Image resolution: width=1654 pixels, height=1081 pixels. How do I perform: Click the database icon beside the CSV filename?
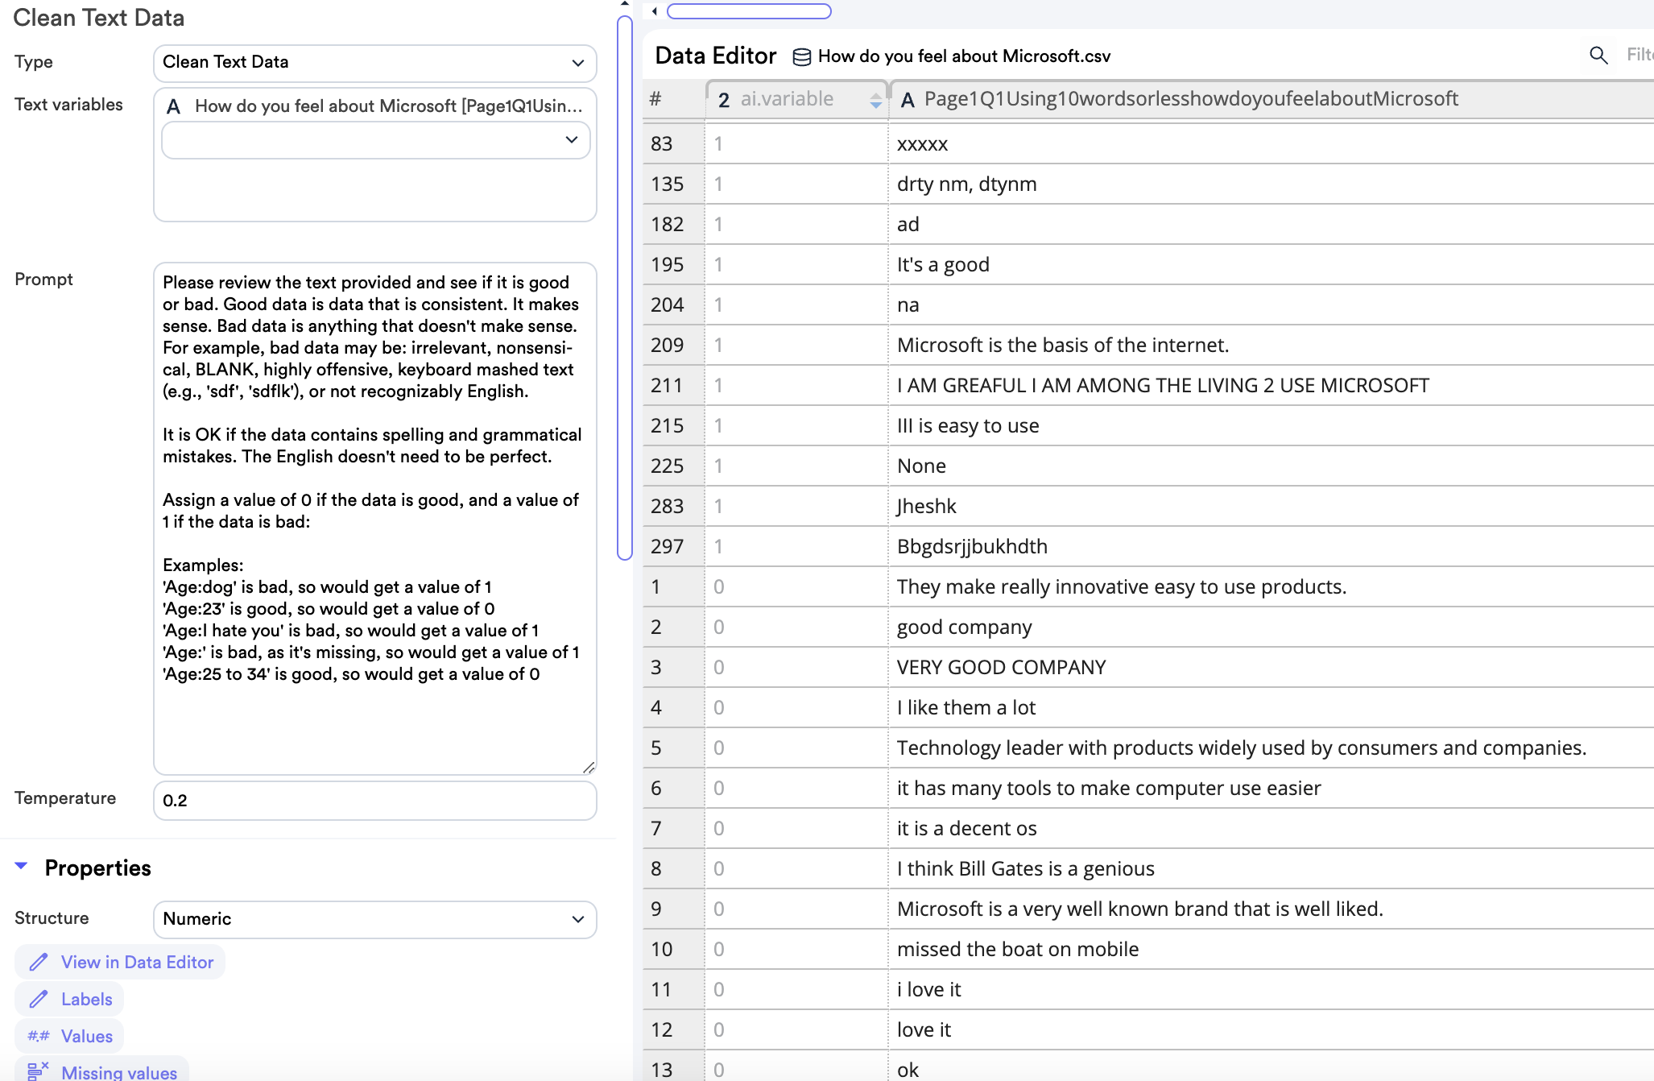click(x=801, y=56)
